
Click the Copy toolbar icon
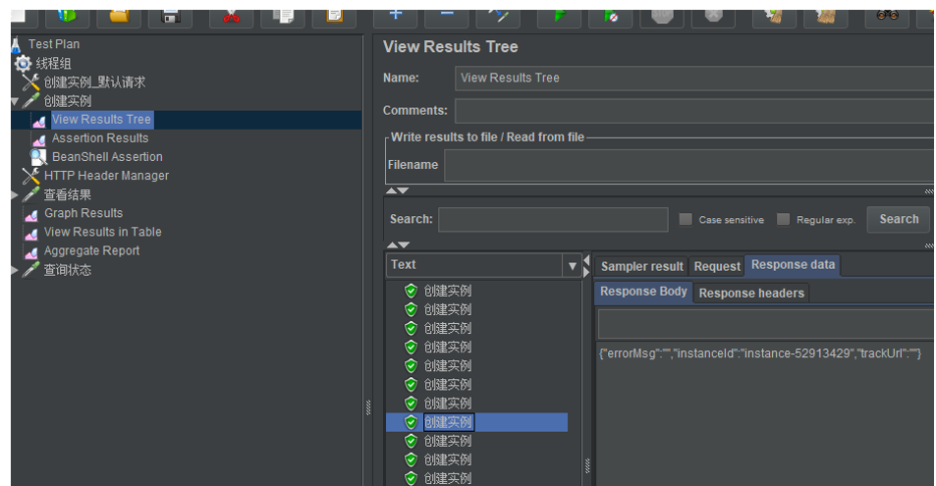(x=283, y=17)
